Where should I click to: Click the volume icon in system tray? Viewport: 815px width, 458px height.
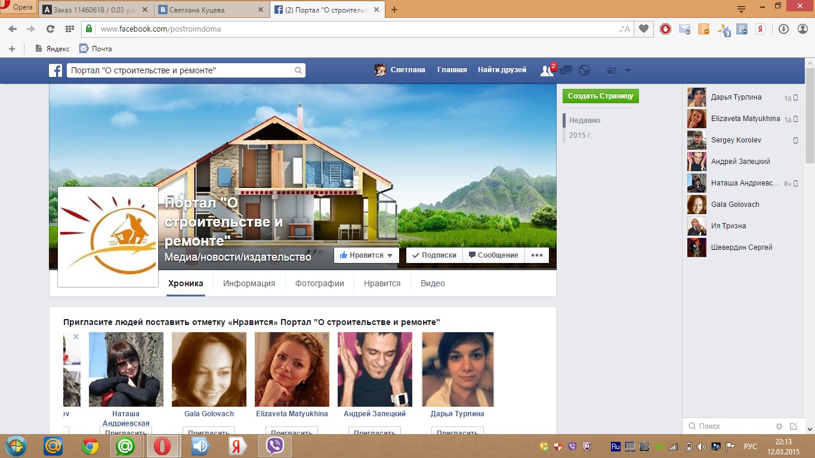click(x=701, y=446)
